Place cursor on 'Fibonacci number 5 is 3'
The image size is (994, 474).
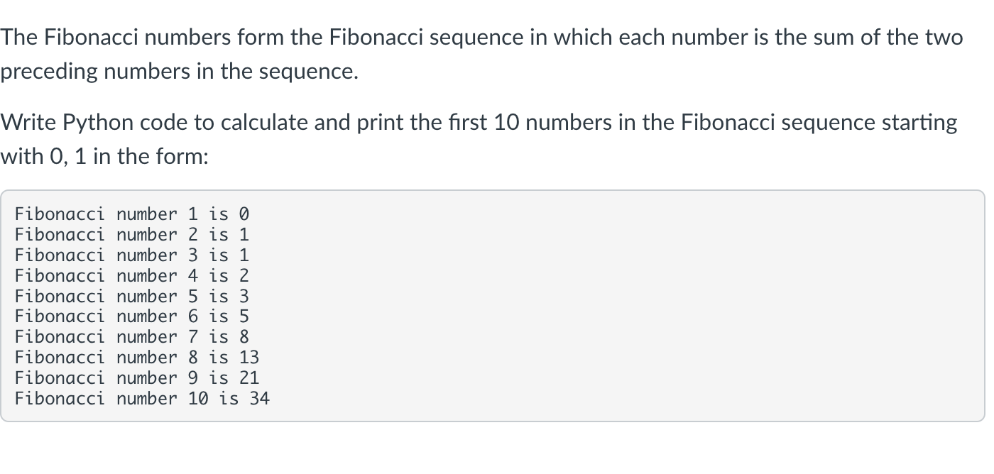click(x=132, y=297)
